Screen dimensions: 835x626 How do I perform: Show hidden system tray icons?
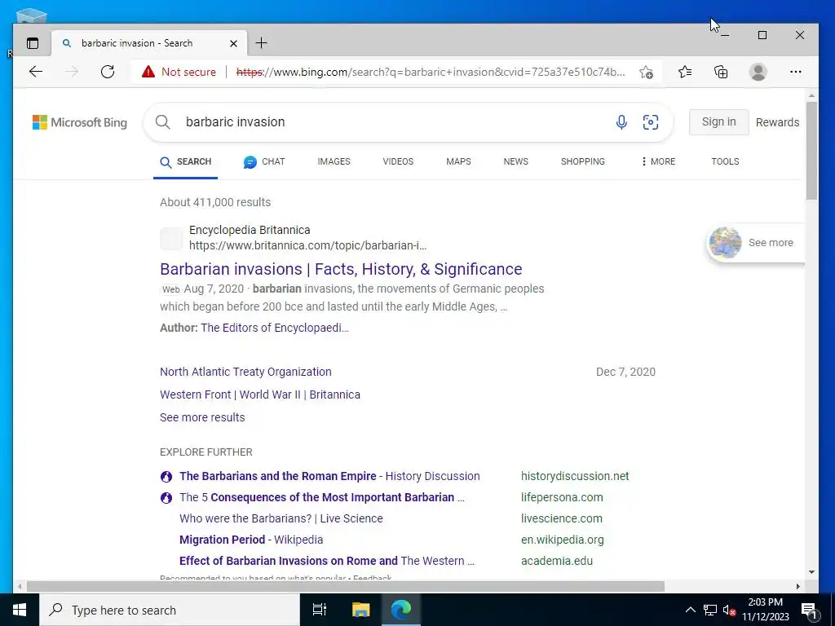690,610
